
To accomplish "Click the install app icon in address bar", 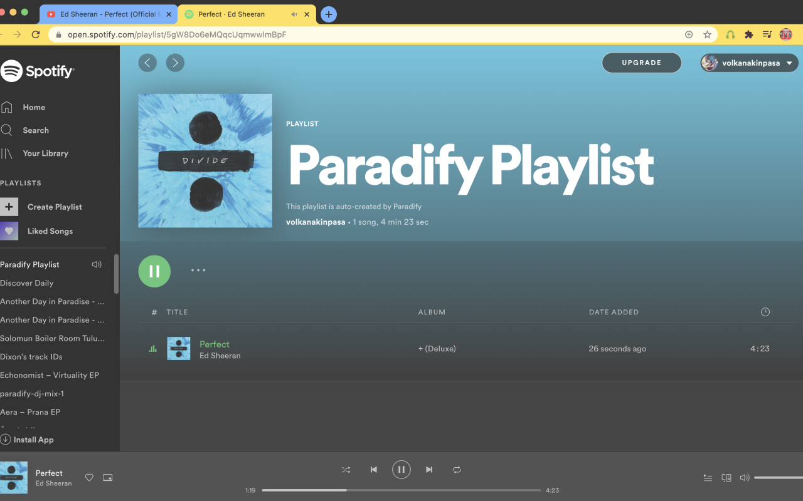I will 689,34.
